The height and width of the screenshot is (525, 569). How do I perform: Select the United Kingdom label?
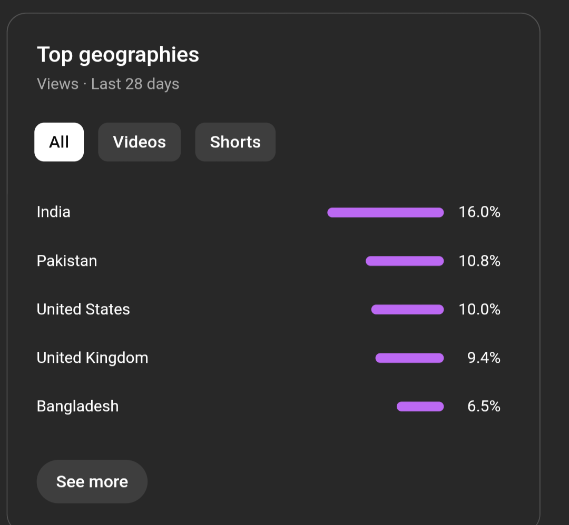click(x=92, y=358)
